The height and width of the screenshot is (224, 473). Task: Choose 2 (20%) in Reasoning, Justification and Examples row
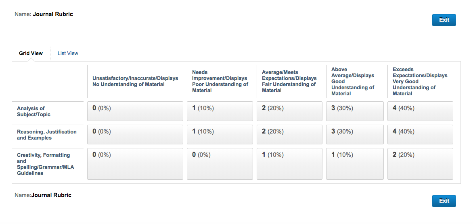coord(290,134)
